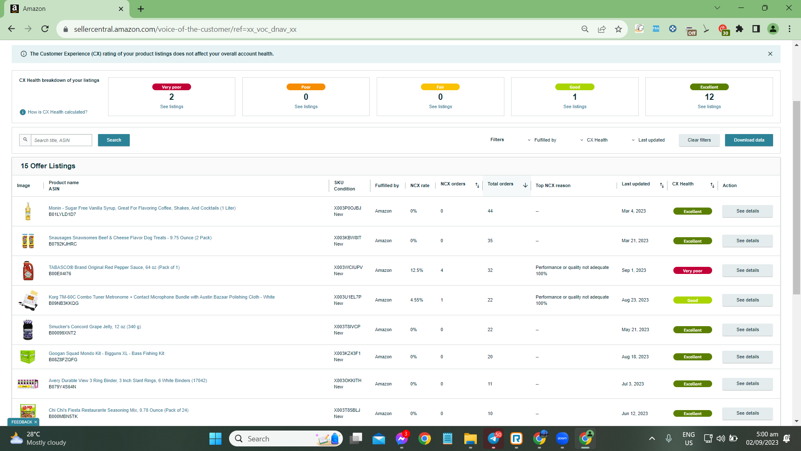801x451 pixels.
Task: Click the page vertical scrollbar
Action: pyautogui.click(x=797, y=198)
